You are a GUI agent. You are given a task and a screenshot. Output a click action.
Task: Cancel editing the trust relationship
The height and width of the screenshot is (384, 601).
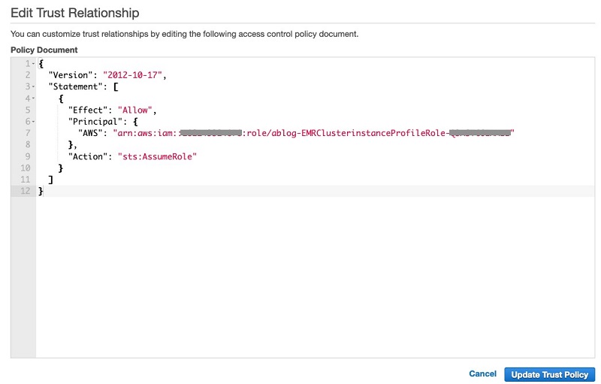point(482,373)
